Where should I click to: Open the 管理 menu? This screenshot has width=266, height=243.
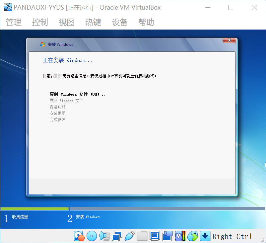[x=14, y=22]
